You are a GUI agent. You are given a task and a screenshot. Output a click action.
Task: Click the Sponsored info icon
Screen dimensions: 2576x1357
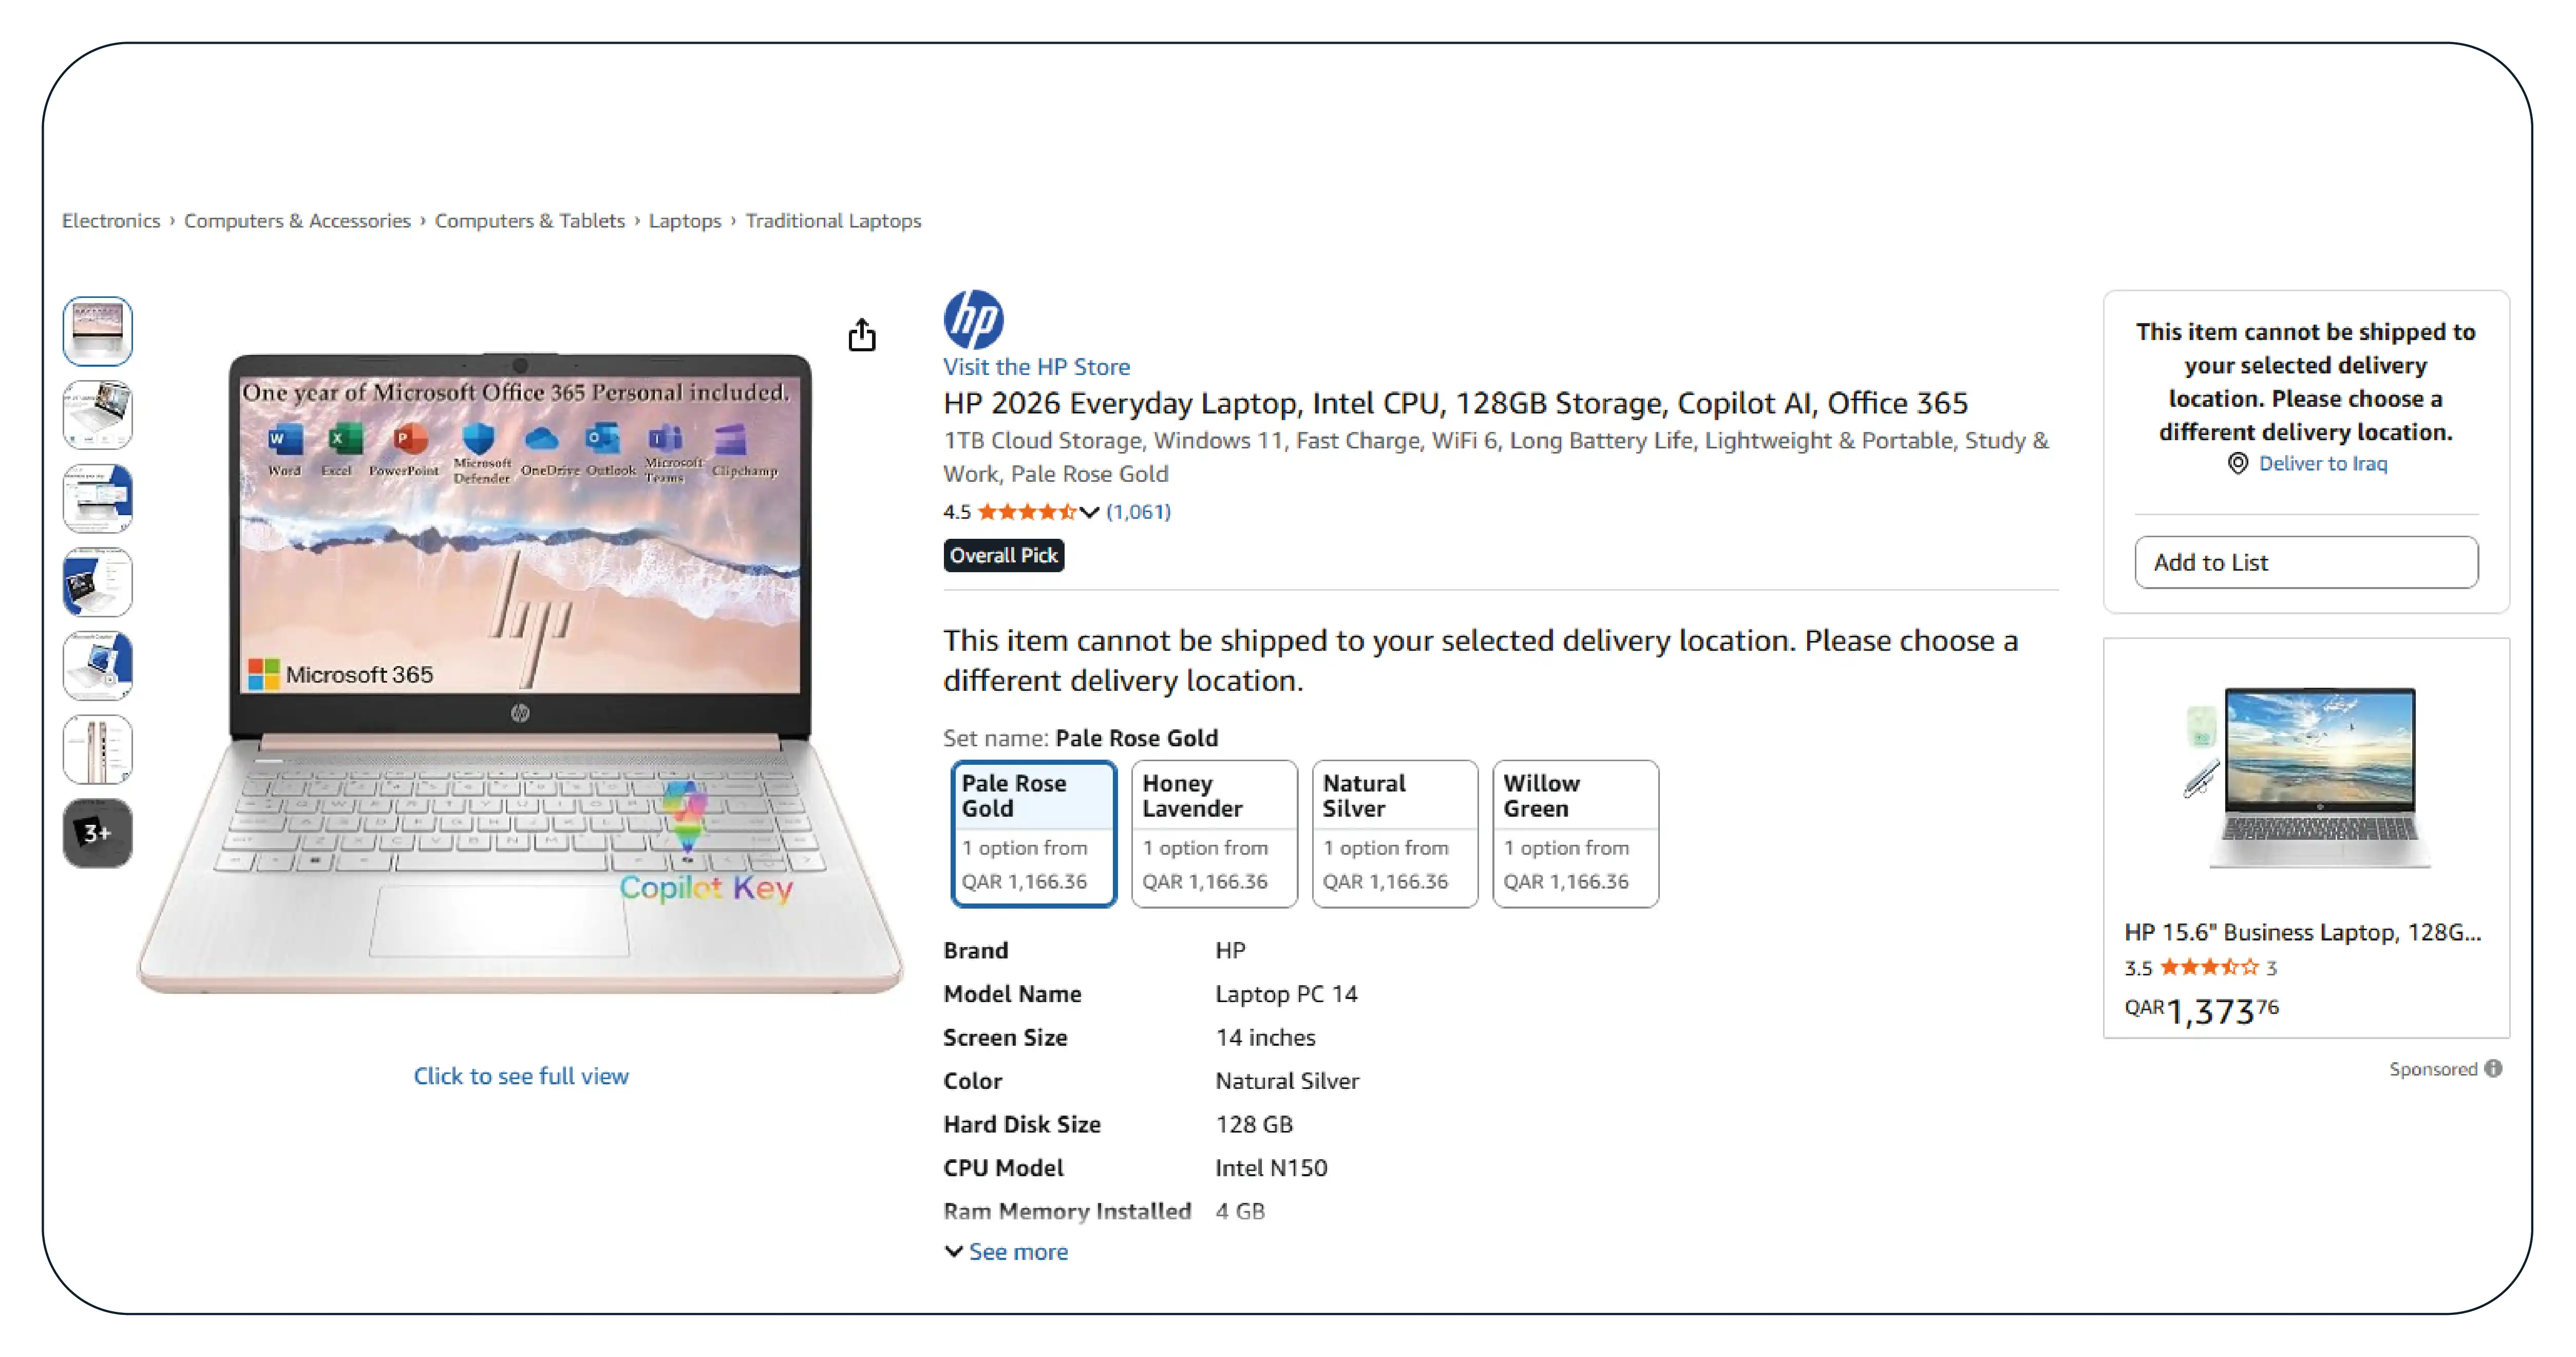click(2494, 1068)
